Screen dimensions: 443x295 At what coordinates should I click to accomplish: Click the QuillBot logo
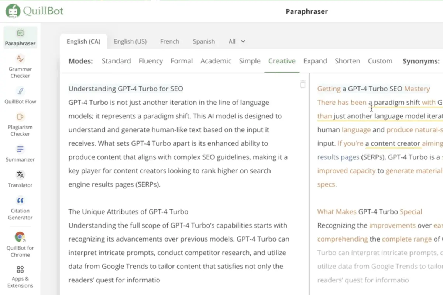[35, 11]
